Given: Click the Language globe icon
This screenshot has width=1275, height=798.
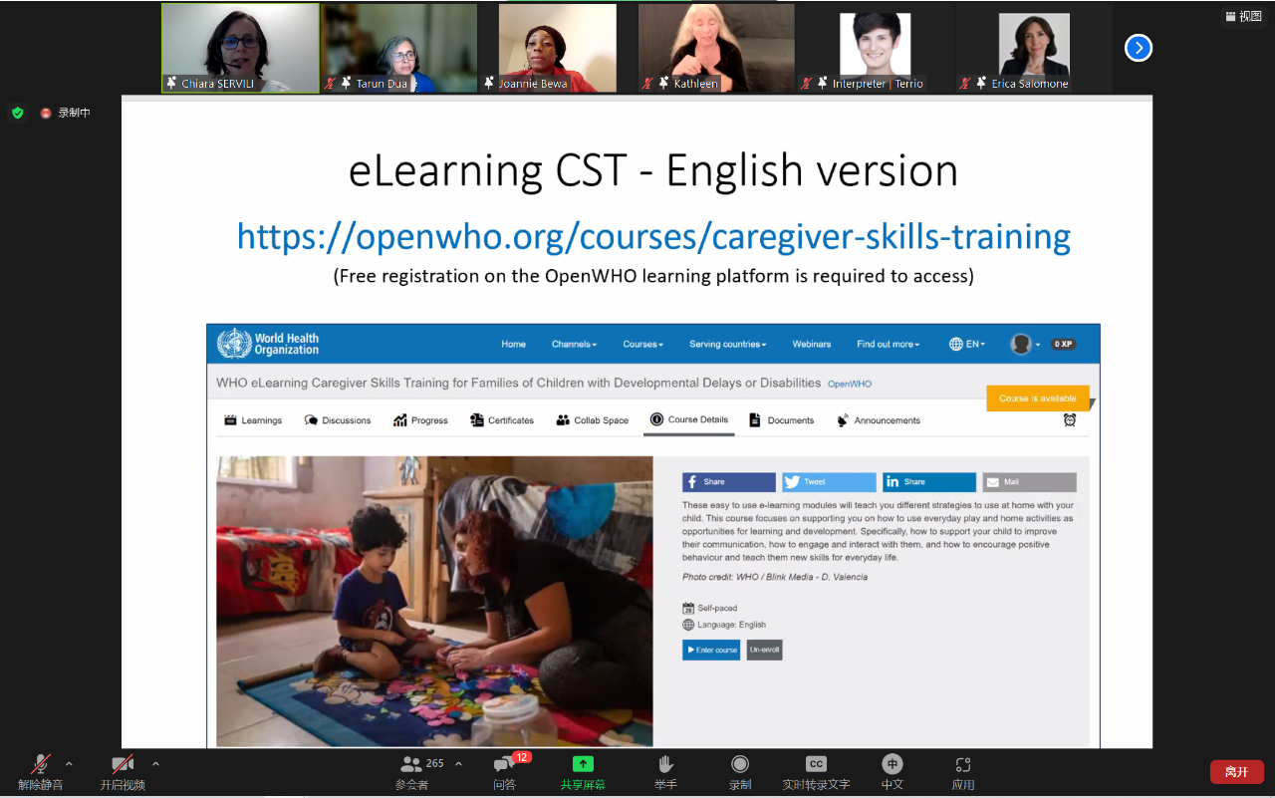Looking at the screenshot, I should 688,625.
